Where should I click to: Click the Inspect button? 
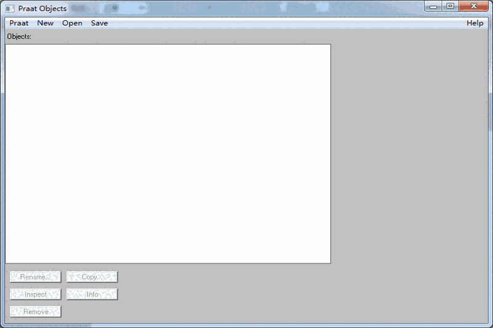point(36,294)
